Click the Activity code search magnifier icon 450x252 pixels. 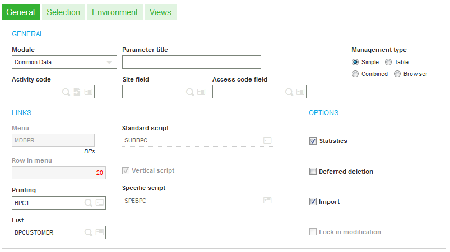click(x=66, y=92)
